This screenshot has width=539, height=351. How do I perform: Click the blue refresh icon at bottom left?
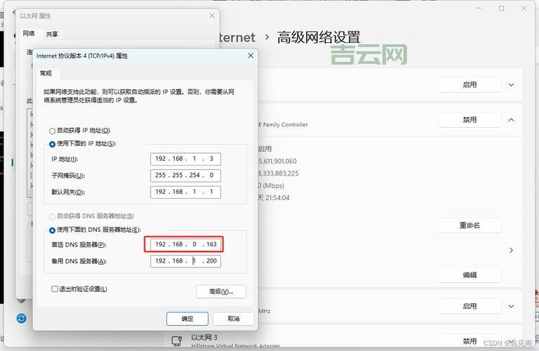[21, 318]
